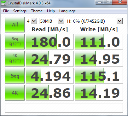Click the CrystalDiskMark app icon in title bar
This screenshot has width=128, height=116.
pyautogui.click(x=3, y=3)
